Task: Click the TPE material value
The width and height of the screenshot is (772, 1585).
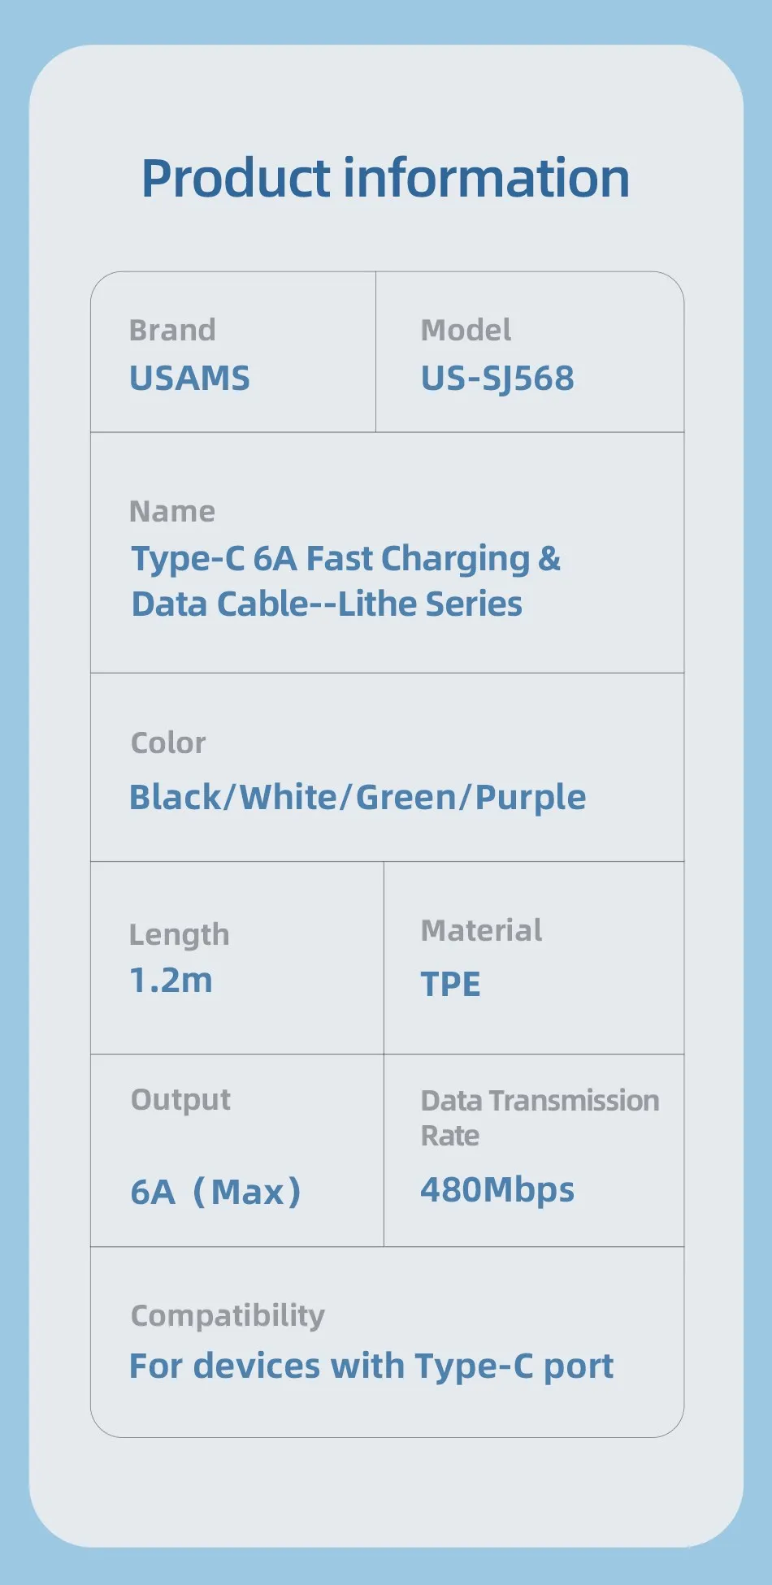Action: (450, 984)
